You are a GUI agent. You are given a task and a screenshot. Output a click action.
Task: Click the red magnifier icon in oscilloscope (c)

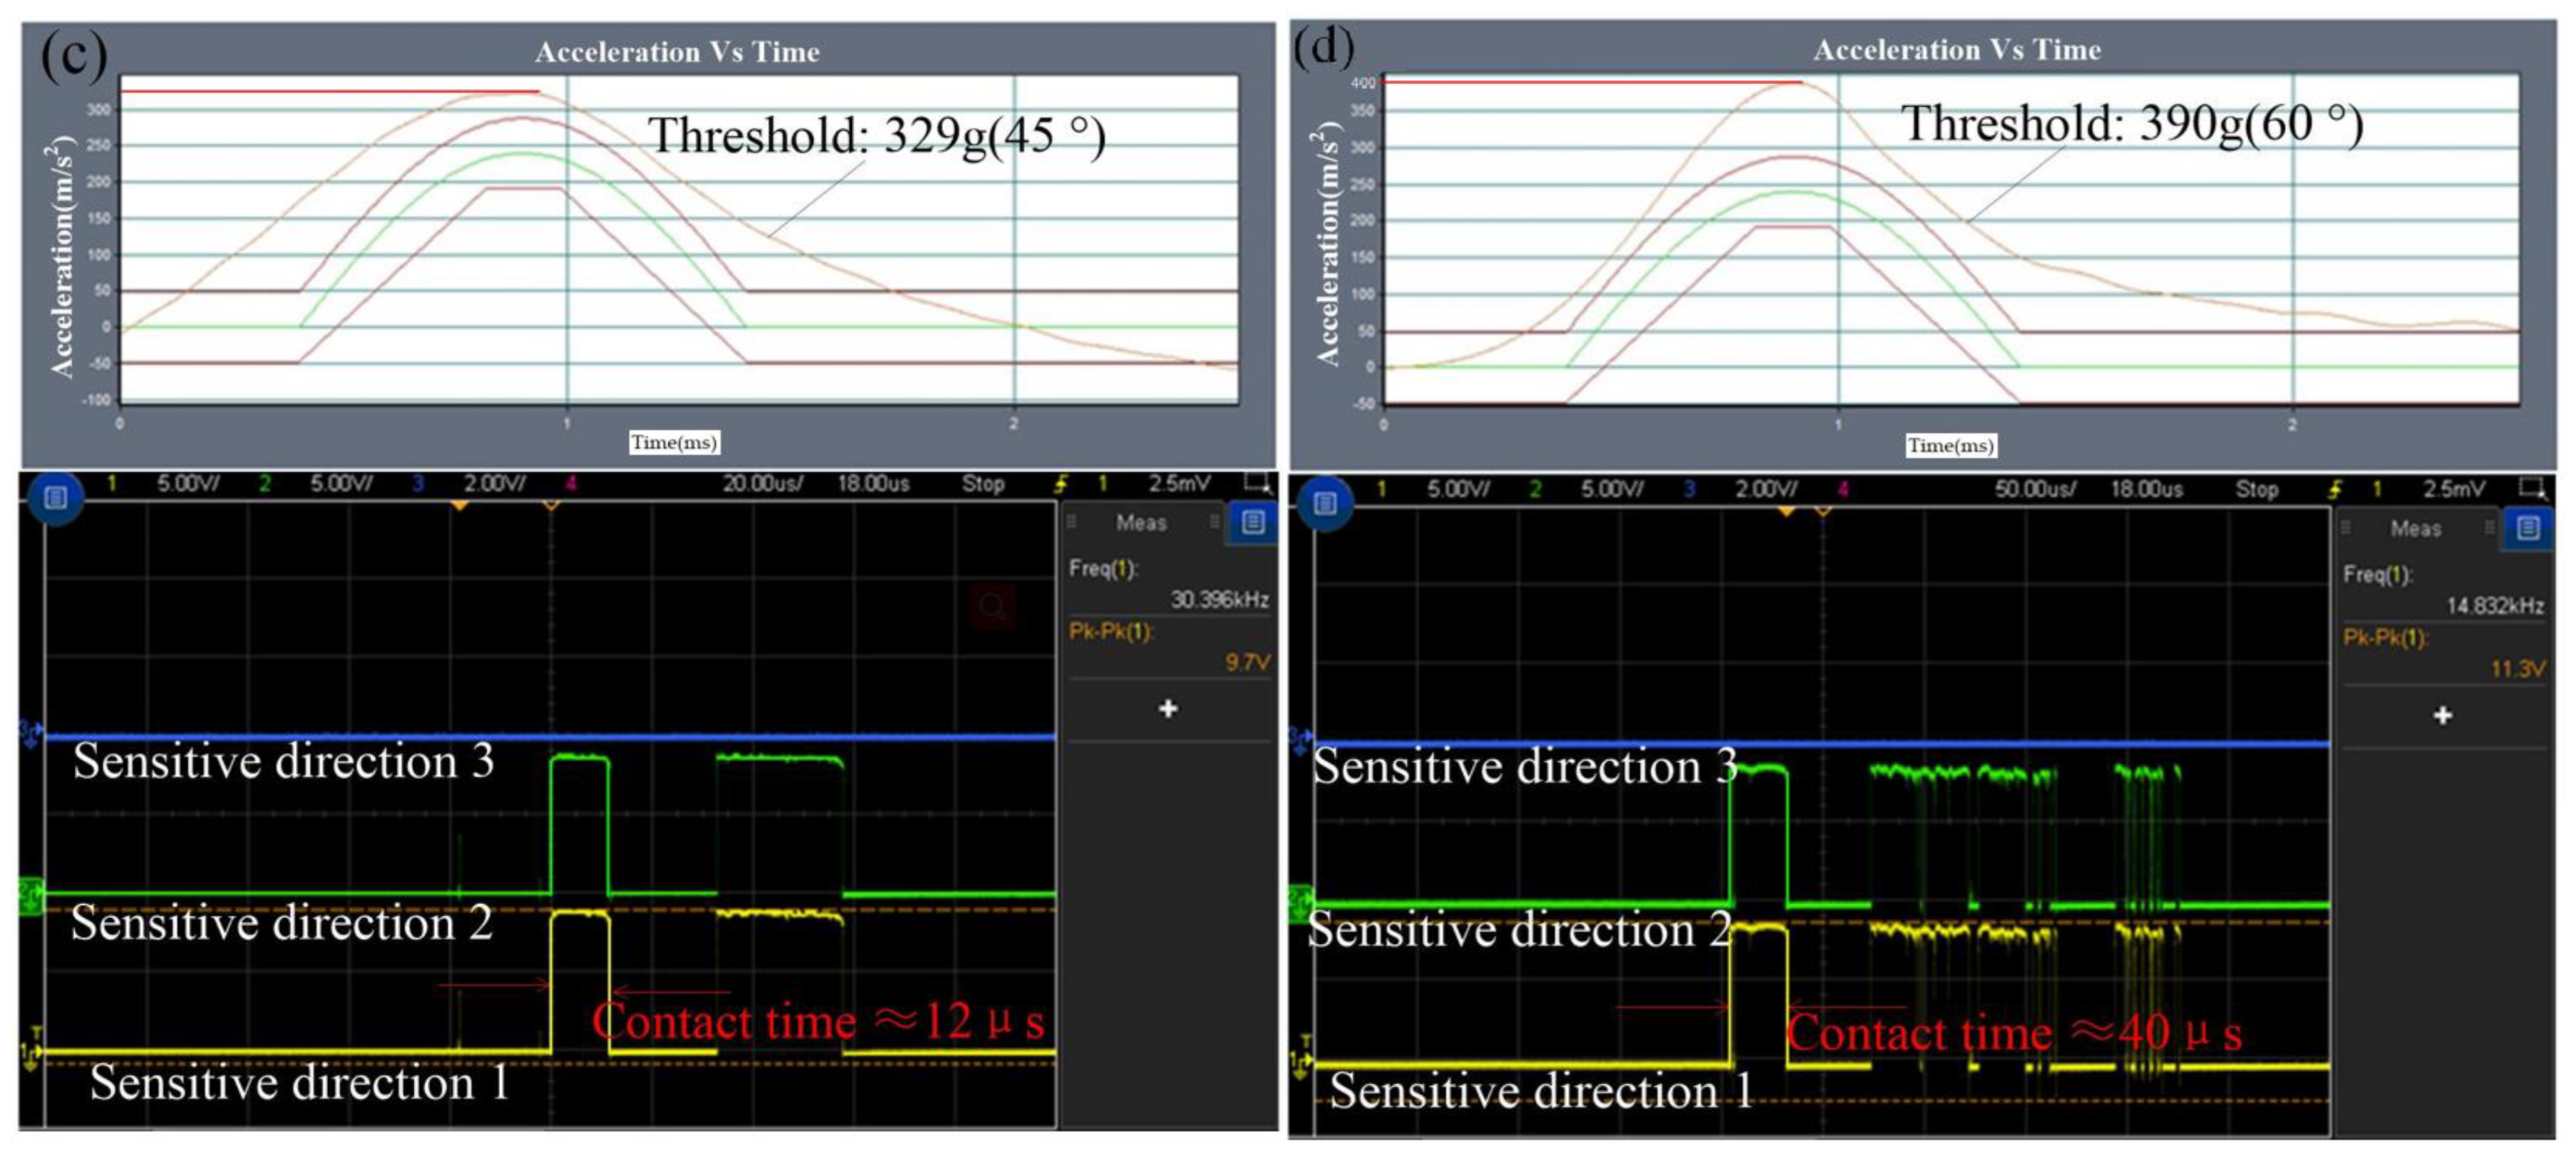tap(993, 606)
